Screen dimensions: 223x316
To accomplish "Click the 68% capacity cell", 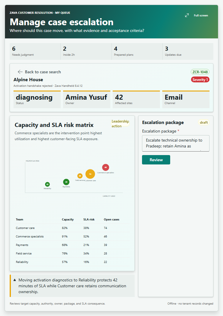I will [65, 245].
